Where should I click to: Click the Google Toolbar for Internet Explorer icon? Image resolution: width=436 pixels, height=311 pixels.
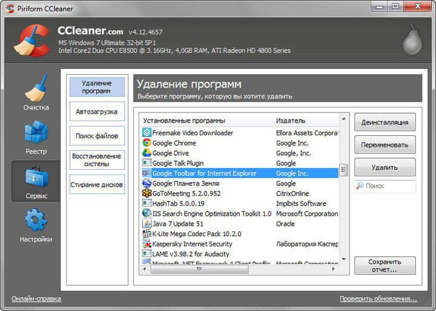click(147, 173)
